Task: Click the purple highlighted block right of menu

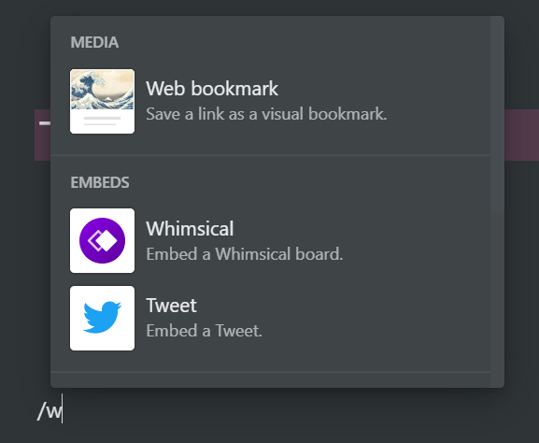Action: tap(522, 135)
